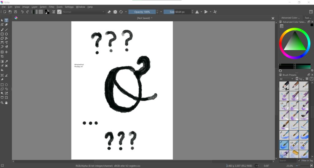314x168 pixels.
Task: Click the new document button
Action: point(5,12)
